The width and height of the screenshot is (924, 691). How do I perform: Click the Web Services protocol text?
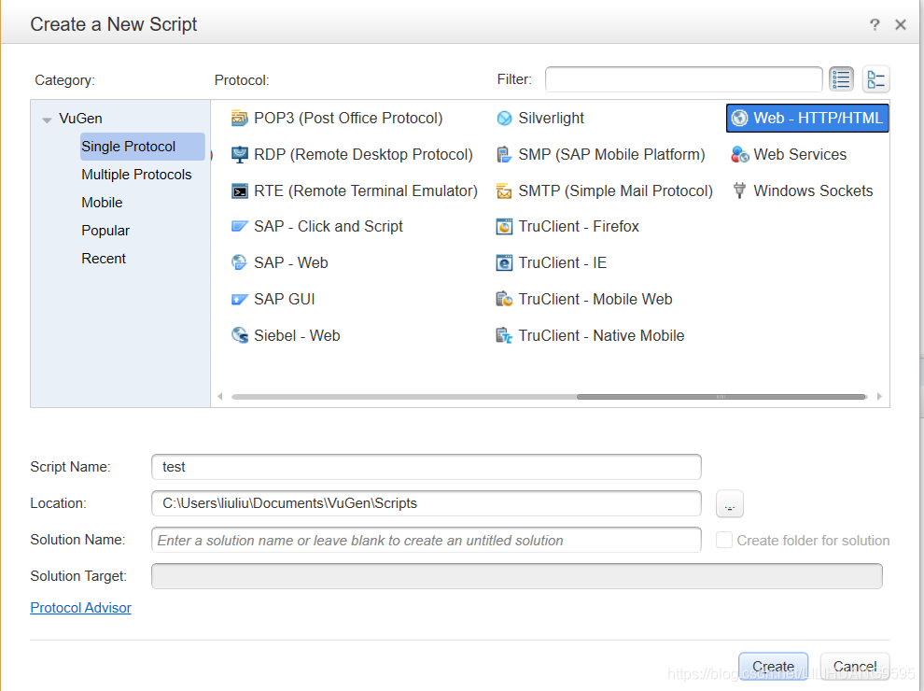(x=800, y=154)
